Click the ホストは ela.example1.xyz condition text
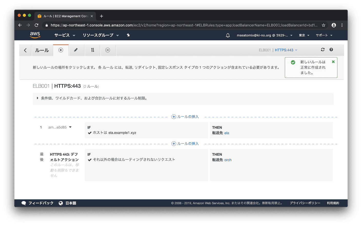362x226 pixels. click(x=114, y=133)
